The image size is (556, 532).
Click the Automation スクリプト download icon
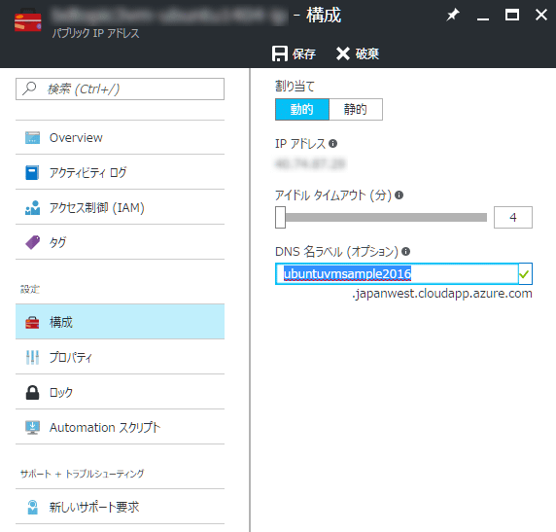tap(32, 427)
